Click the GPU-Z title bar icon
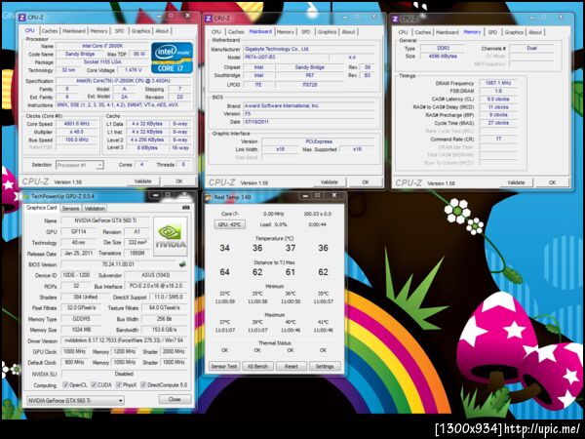Viewport: 585px width, 439px height. click(26, 196)
